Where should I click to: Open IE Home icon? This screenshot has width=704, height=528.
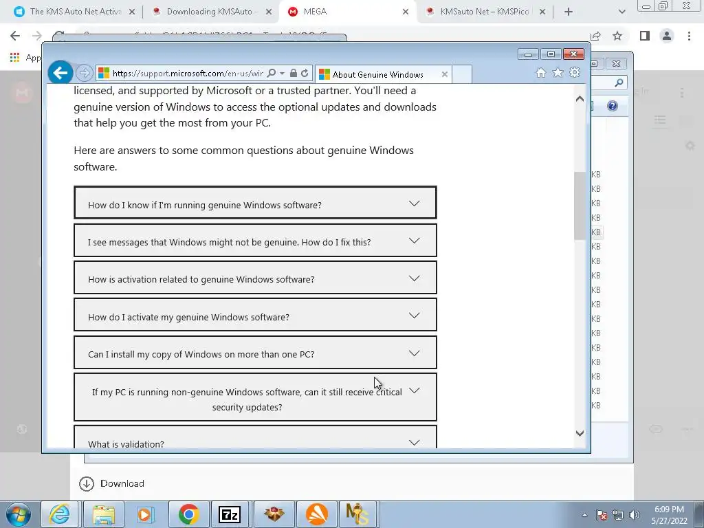541,73
